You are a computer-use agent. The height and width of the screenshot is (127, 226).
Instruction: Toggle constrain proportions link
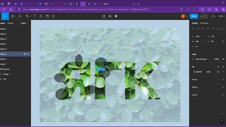tap(223, 42)
